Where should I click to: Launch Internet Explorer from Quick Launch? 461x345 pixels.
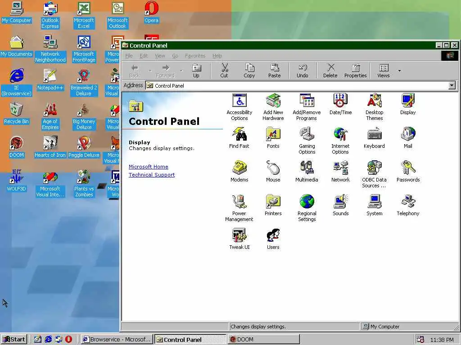48,340
